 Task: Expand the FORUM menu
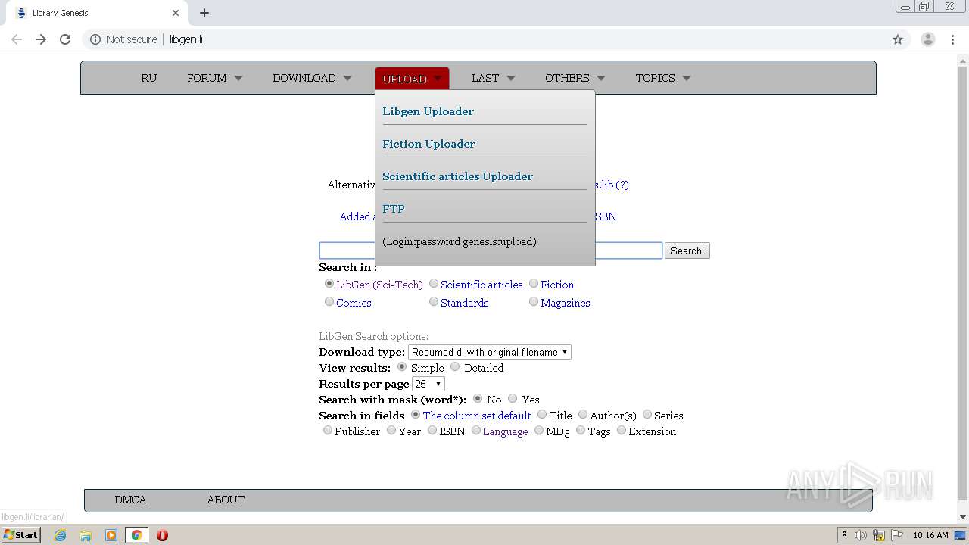click(215, 78)
